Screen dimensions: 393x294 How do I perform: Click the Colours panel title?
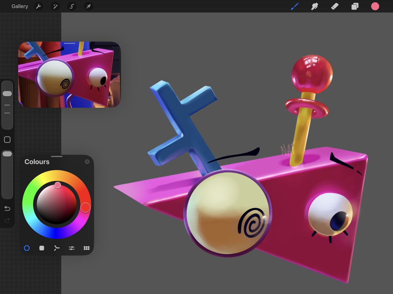point(37,162)
